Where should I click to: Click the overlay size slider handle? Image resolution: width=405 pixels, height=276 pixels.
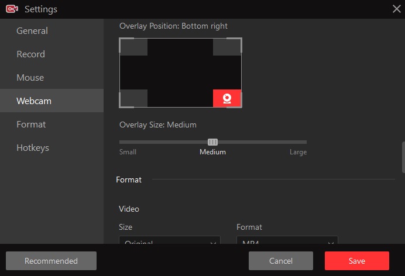[212, 142]
